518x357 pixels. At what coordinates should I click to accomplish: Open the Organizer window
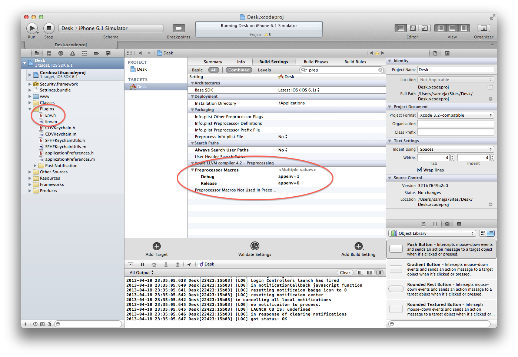483,28
